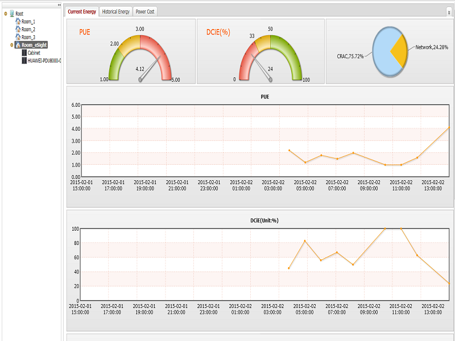The height and width of the screenshot is (341, 455).
Task: Collapse the Root tree node
Action: click(x=6, y=14)
